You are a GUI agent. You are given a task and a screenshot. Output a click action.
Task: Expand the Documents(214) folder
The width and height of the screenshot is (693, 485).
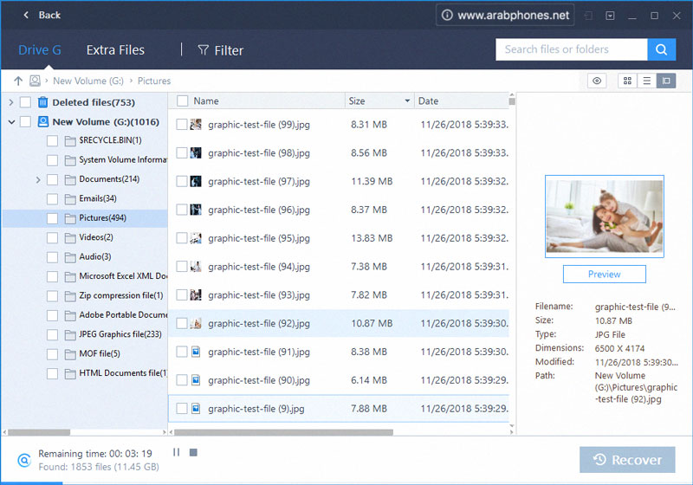pos(38,180)
